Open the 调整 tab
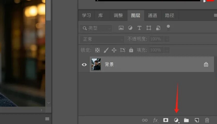This screenshot has height=124, width=217. 118,15
